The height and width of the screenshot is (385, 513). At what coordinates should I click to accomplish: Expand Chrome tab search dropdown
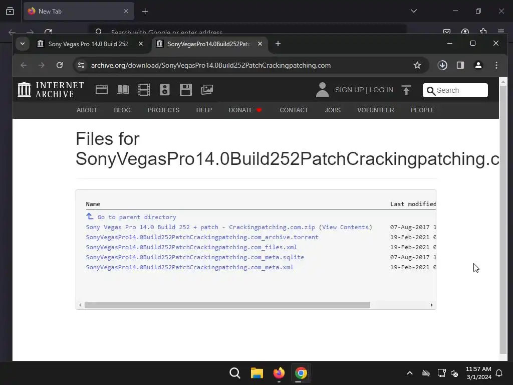tap(22, 44)
